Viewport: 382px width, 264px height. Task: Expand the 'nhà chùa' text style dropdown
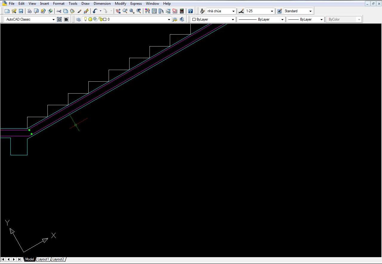click(x=233, y=11)
